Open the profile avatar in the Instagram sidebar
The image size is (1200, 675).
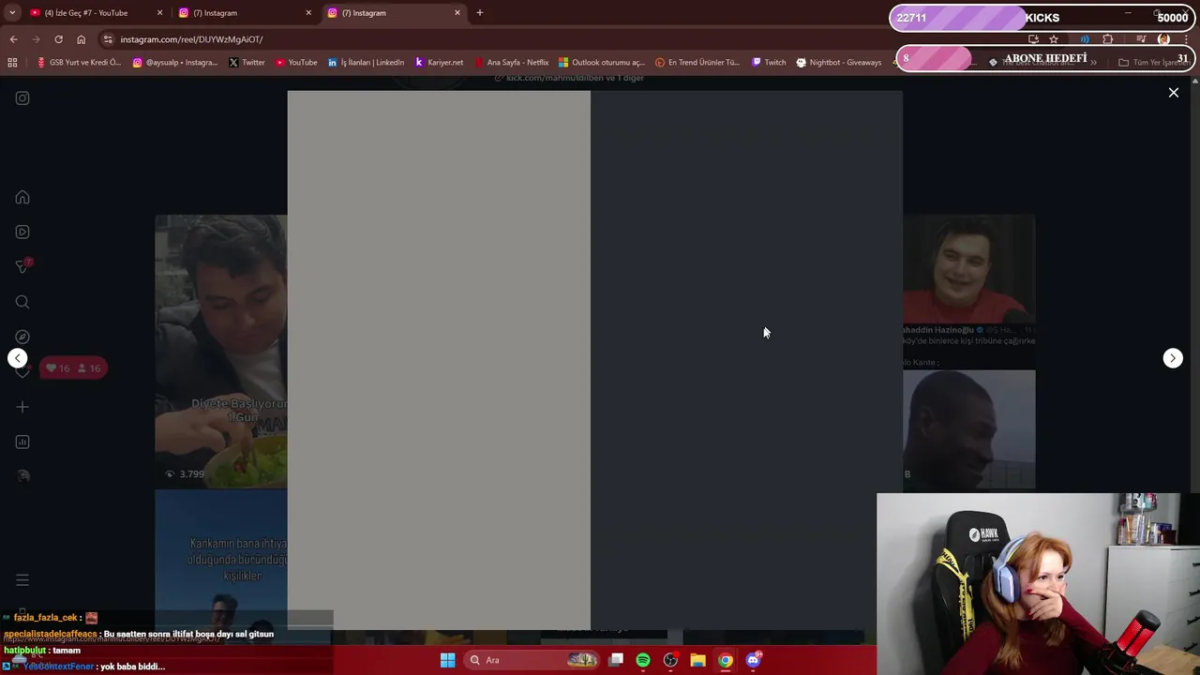pos(22,476)
